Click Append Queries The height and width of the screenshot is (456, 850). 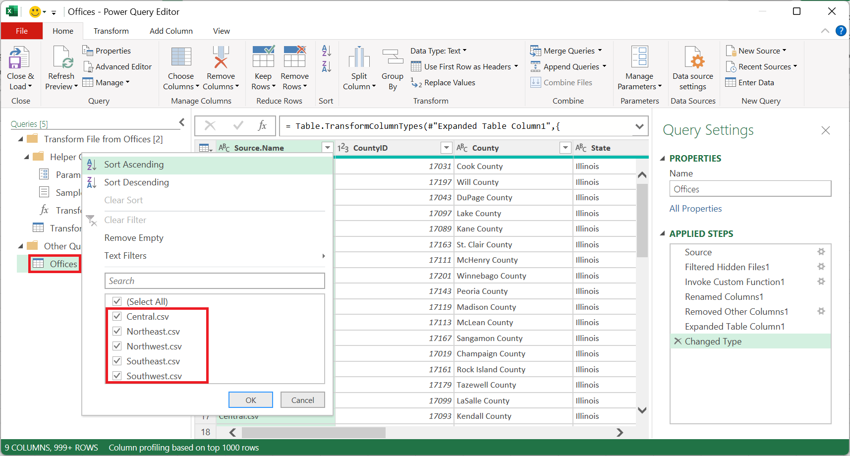[x=568, y=66]
